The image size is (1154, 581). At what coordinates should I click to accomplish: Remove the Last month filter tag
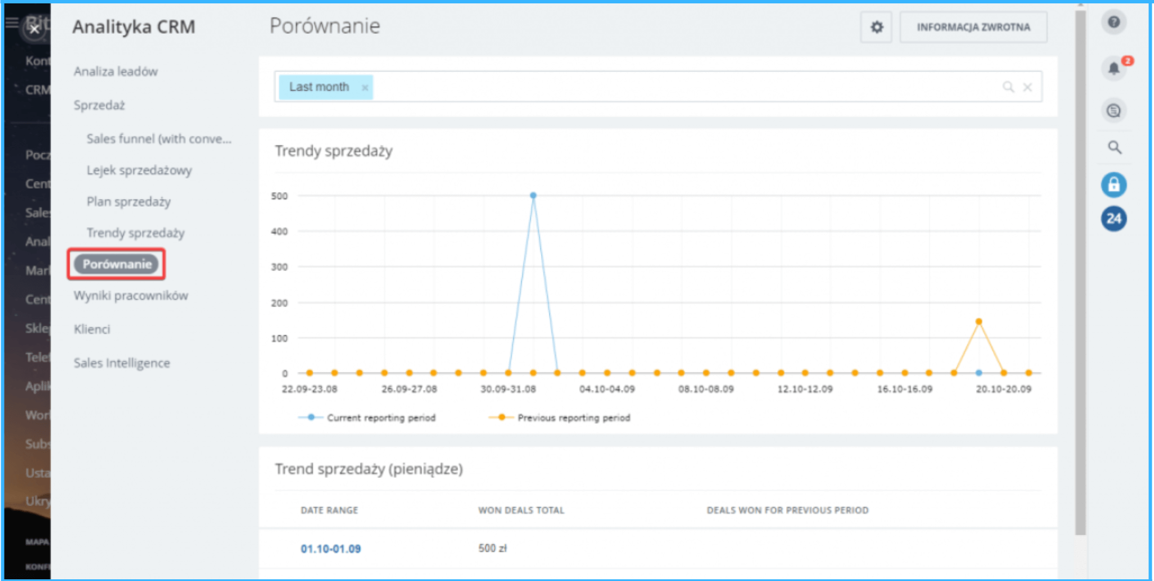[x=365, y=87]
